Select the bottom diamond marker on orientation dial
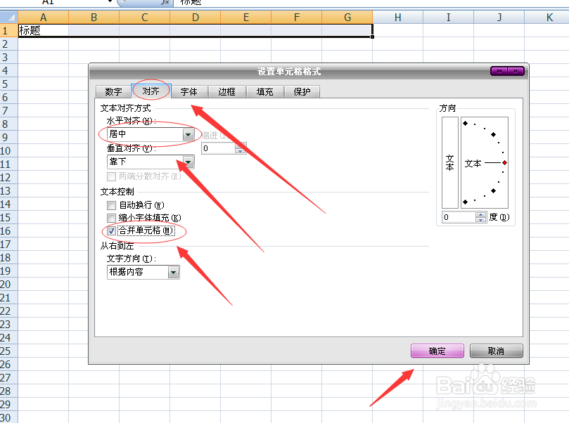This screenshot has width=569, height=423. tap(465, 201)
